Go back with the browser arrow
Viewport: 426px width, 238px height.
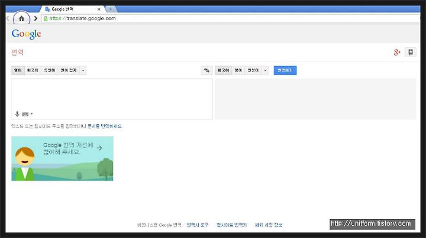[x=8, y=18]
